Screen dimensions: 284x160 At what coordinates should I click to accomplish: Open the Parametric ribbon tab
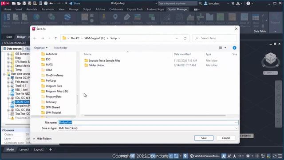[48, 9]
